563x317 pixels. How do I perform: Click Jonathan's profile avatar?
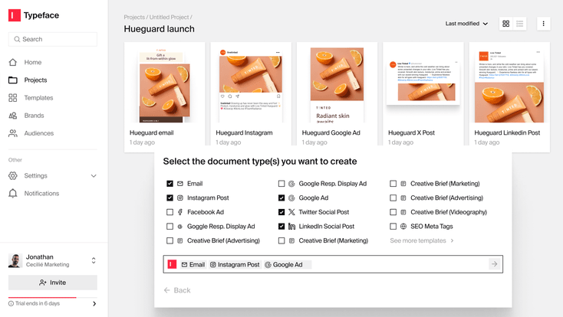pos(15,260)
